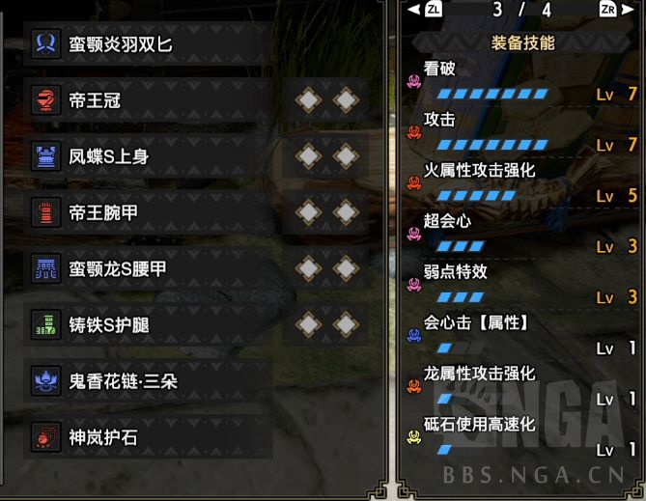Viewport: 646px width, 501px height.
Task: Click the waist armor icon for 蛮颚龙S腰甲
Action: click(x=45, y=268)
